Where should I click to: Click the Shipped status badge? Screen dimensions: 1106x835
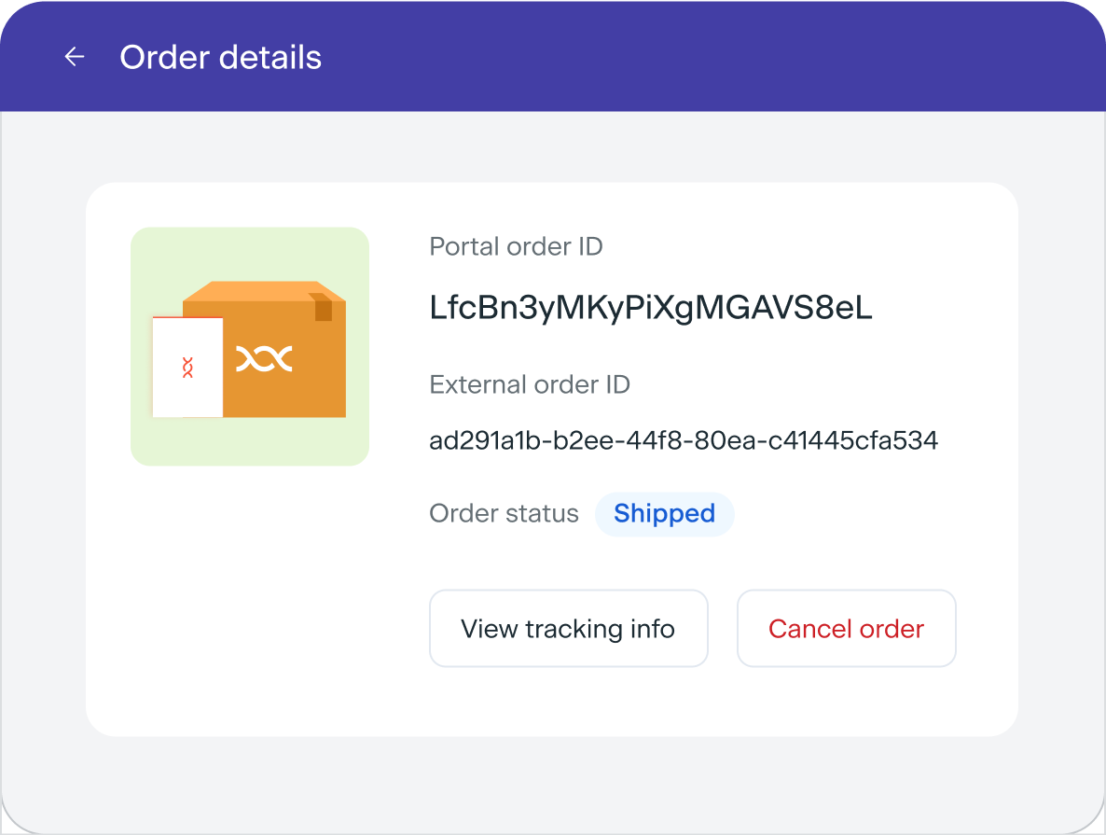pos(664,514)
